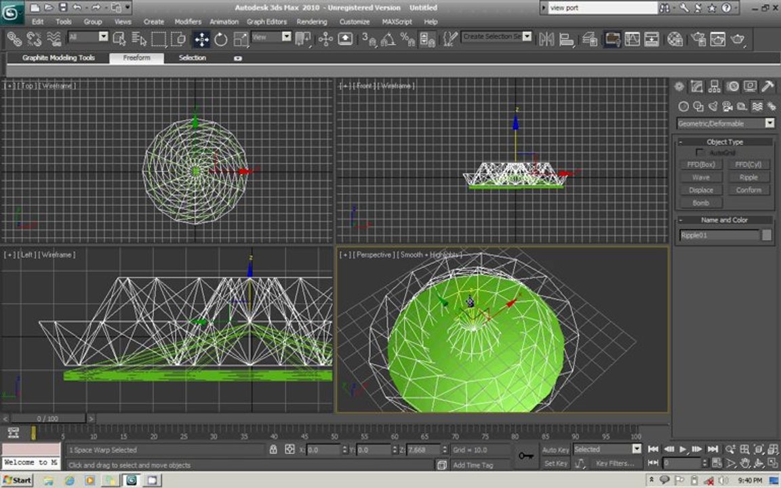781x488 pixels.
Task: Open the Material Editor
Action: 675,39
